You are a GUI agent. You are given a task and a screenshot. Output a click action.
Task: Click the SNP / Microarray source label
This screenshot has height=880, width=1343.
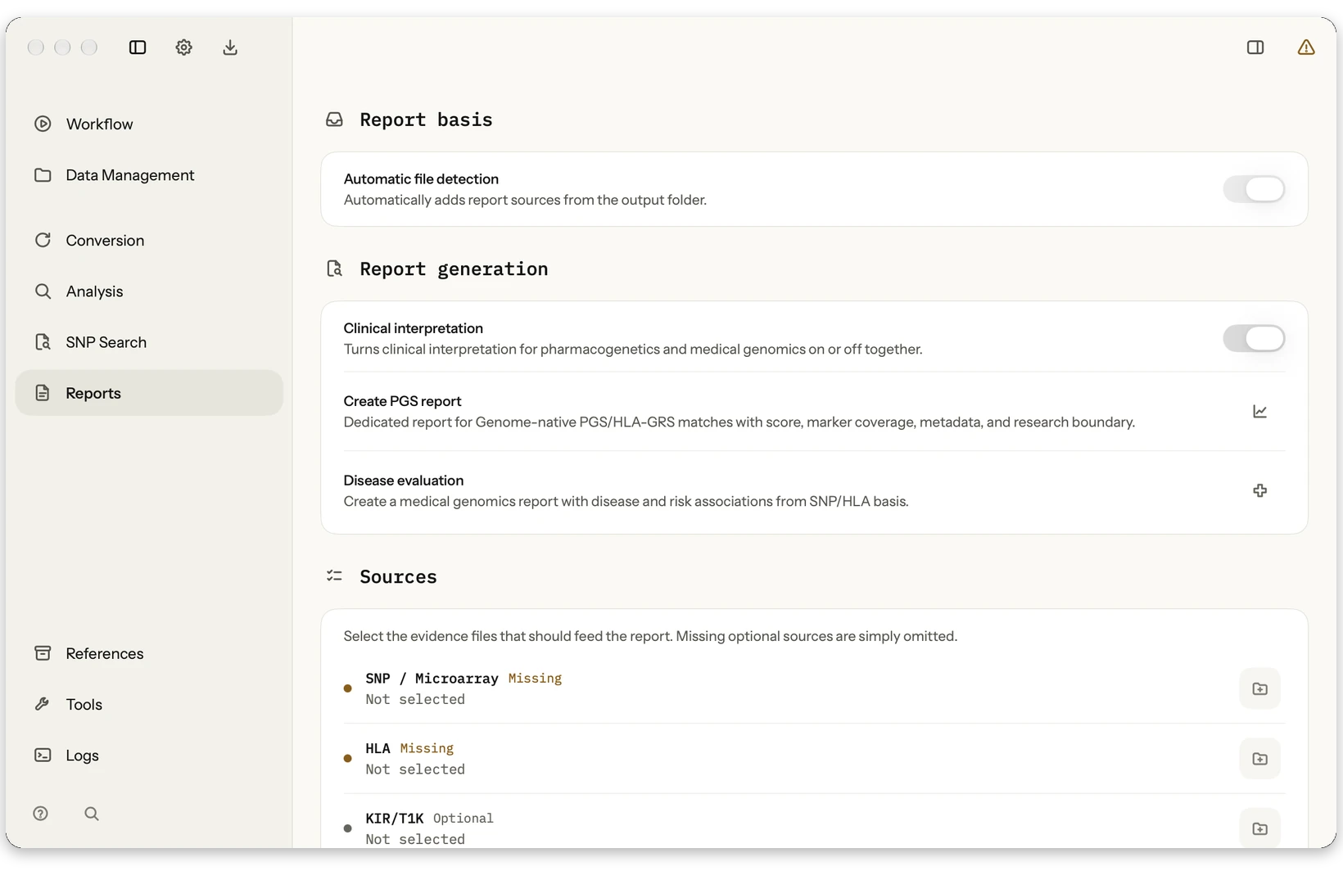pos(432,679)
